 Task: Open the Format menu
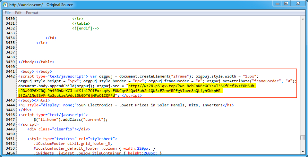click(x=32, y=13)
